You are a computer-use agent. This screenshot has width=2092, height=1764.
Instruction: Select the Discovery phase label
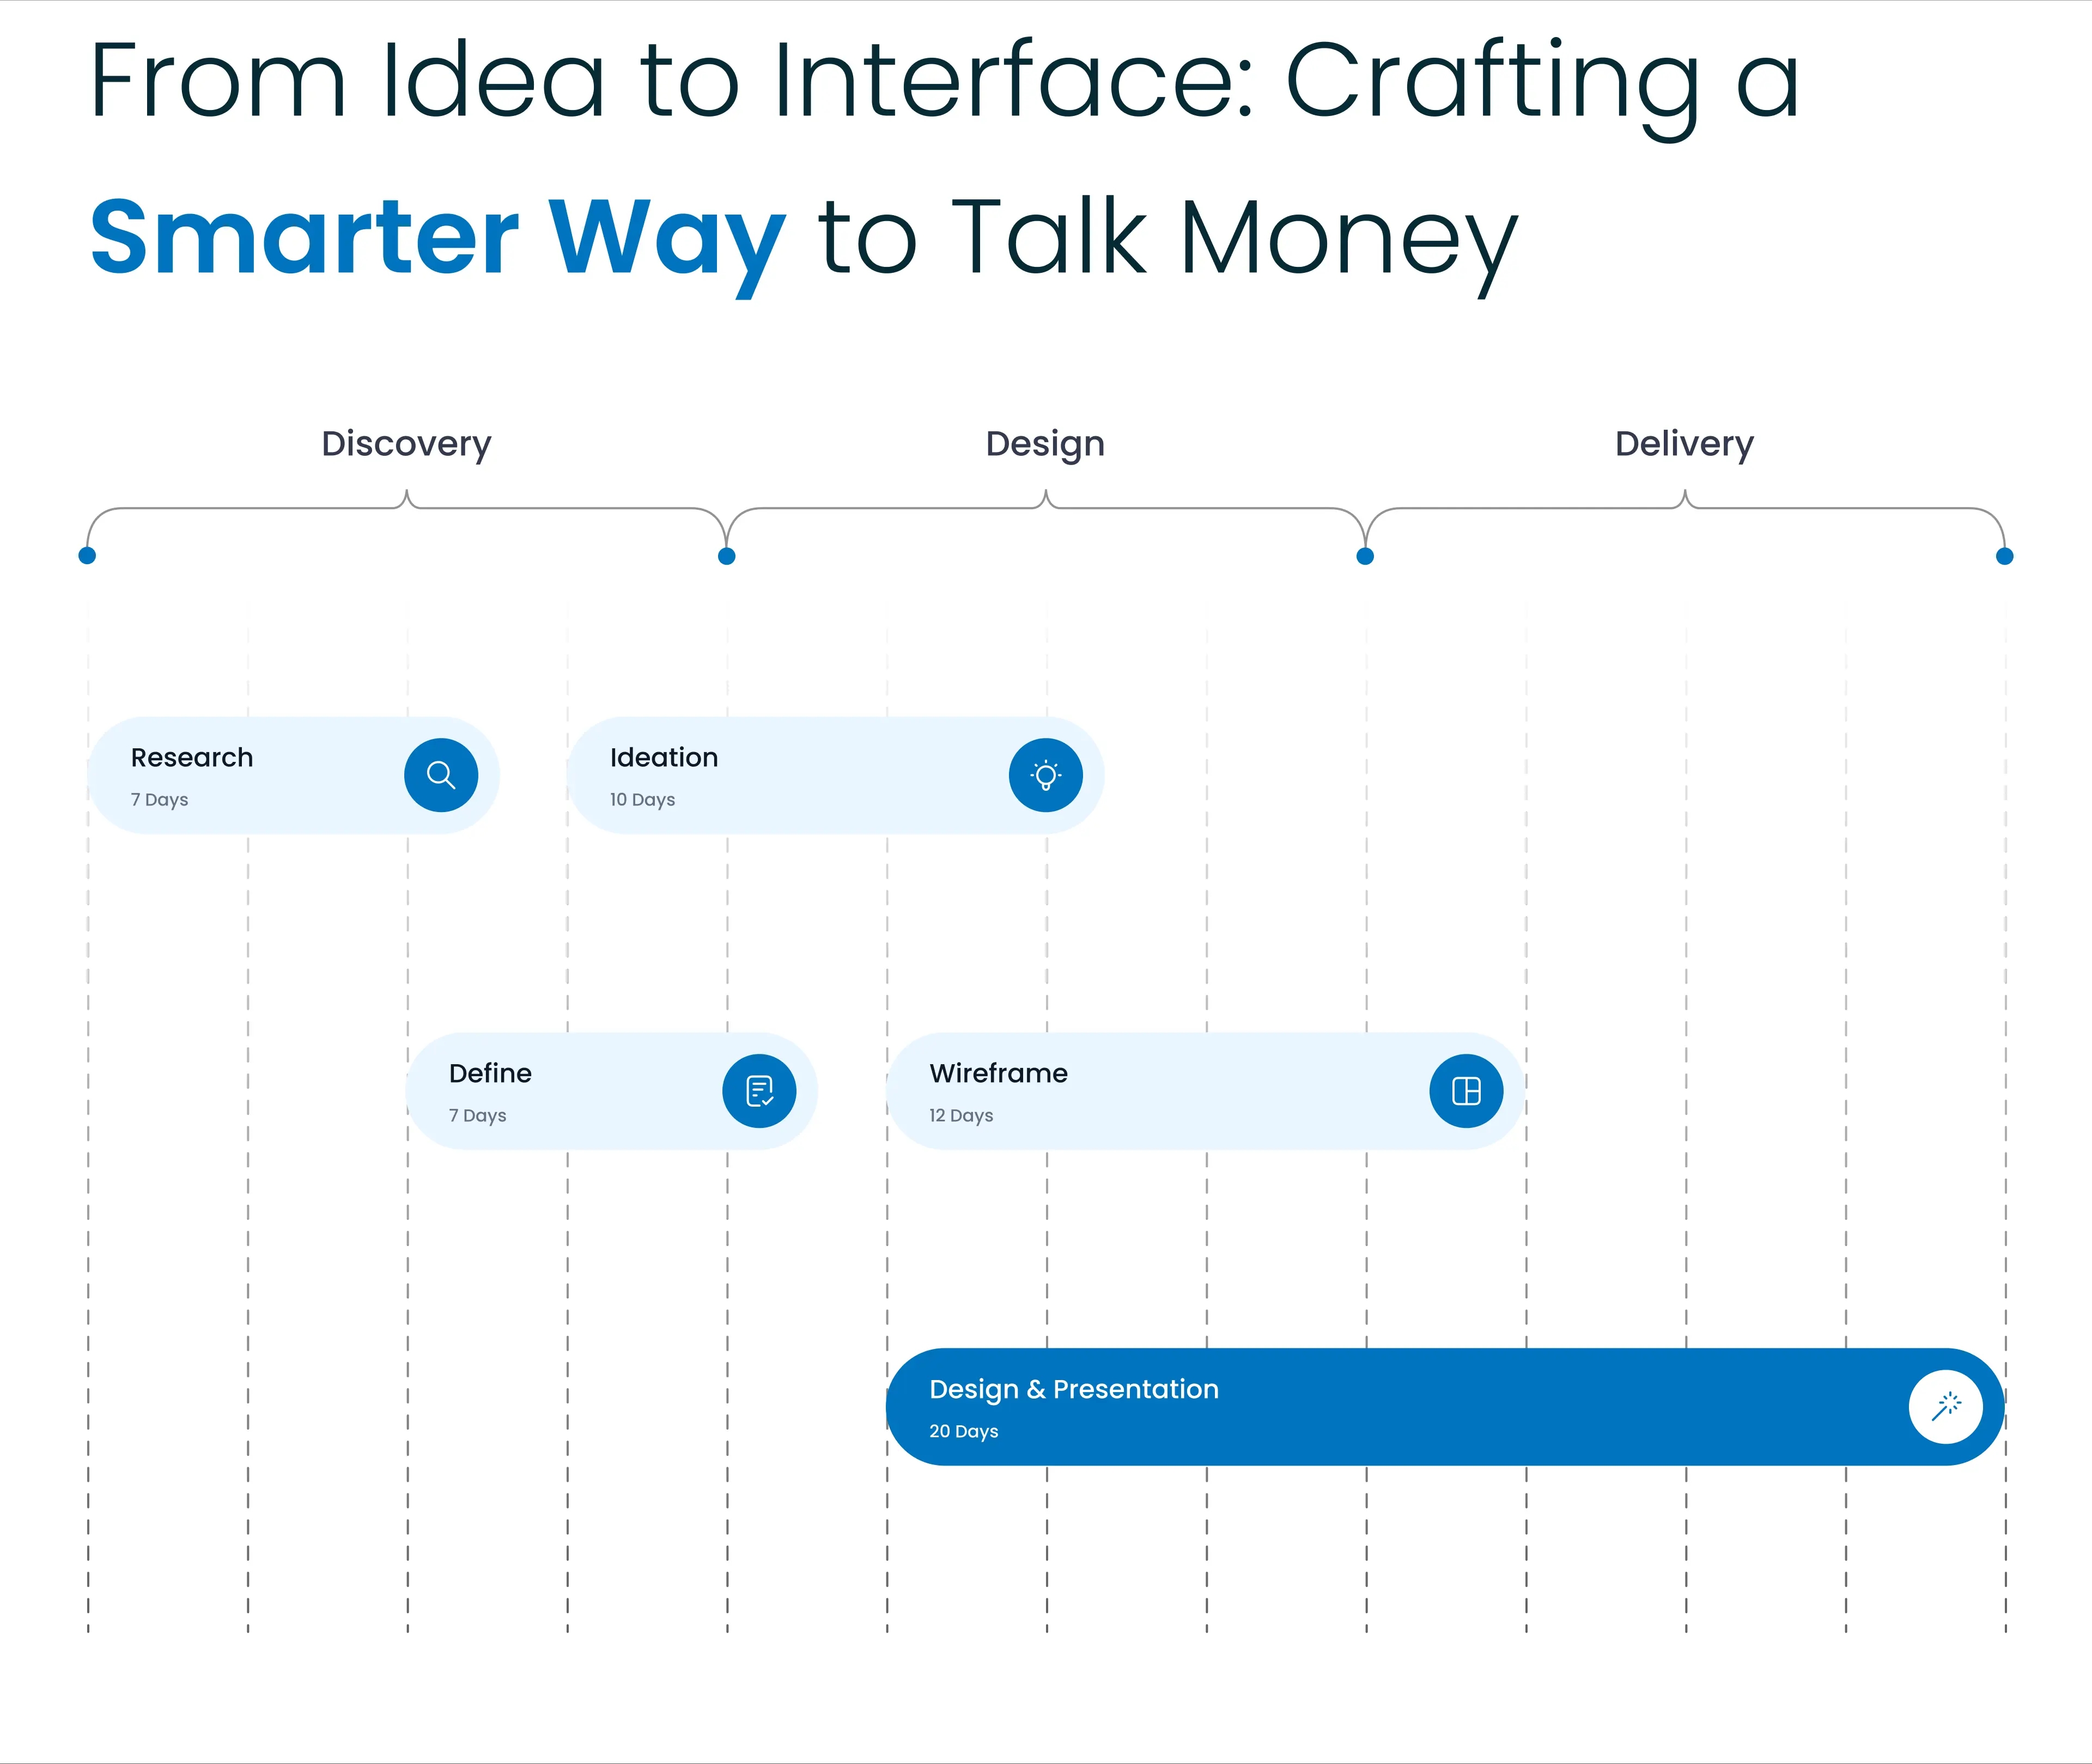pyautogui.click(x=406, y=443)
